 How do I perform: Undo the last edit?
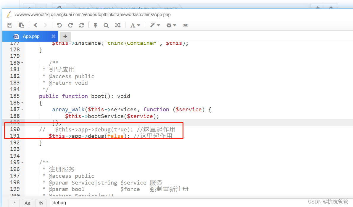pyautogui.click(x=59, y=25)
